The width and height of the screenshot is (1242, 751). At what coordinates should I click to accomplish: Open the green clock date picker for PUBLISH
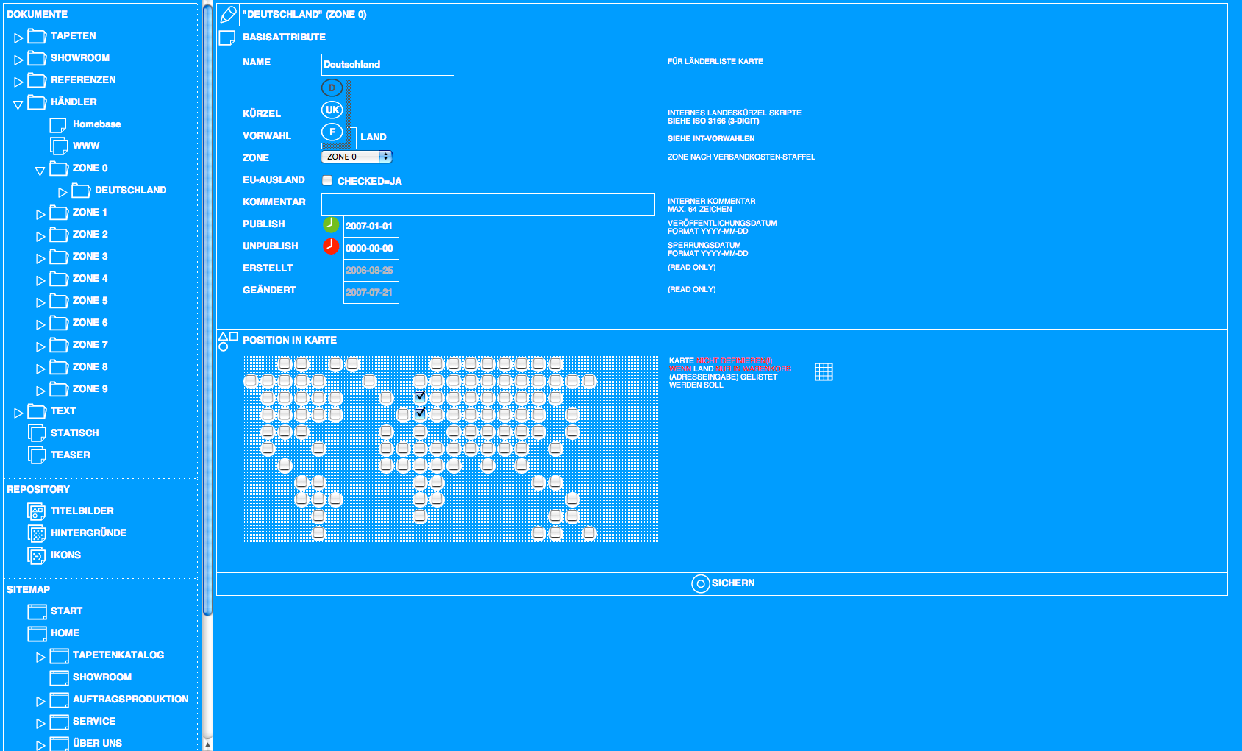(331, 224)
